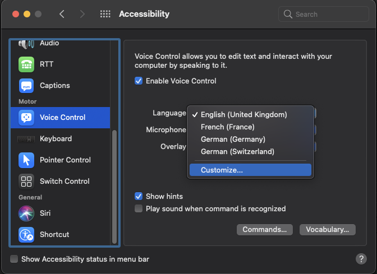Choose German (Switzerland) from the language menu
Image resolution: width=377 pixels, height=274 pixels.
pos(250,151)
